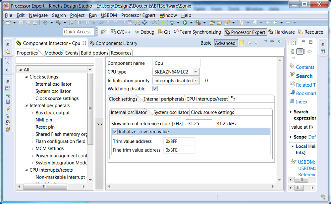331x204 pixels.
Task: Open the USBDM menu
Action: (x=109, y=16)
